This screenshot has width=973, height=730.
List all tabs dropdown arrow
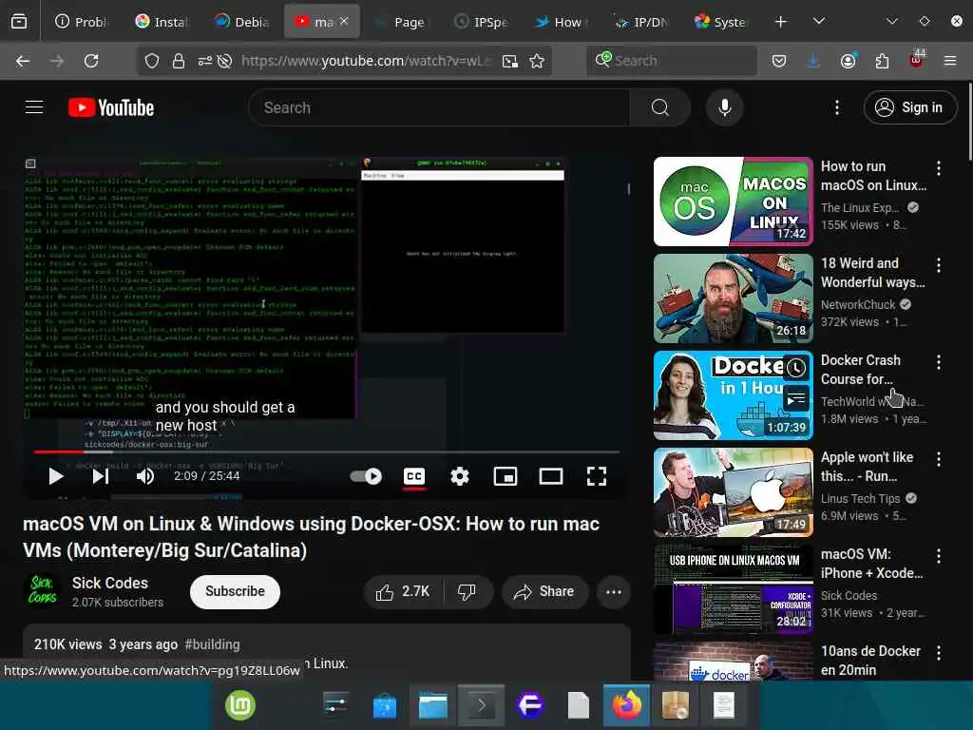tap(819, 22)
